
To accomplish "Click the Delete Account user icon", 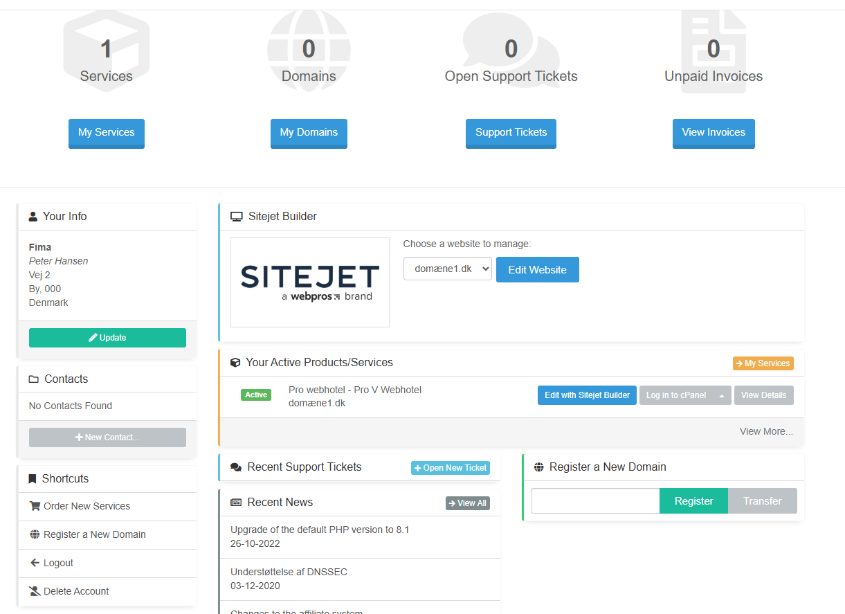I will click(x=35, y=591).
